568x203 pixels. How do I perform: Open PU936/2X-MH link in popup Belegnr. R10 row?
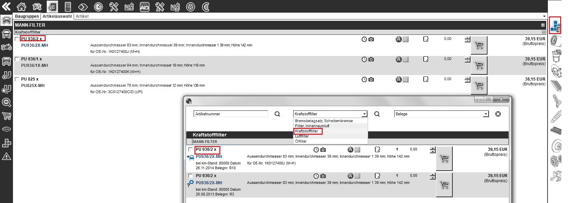click(209, 157)
